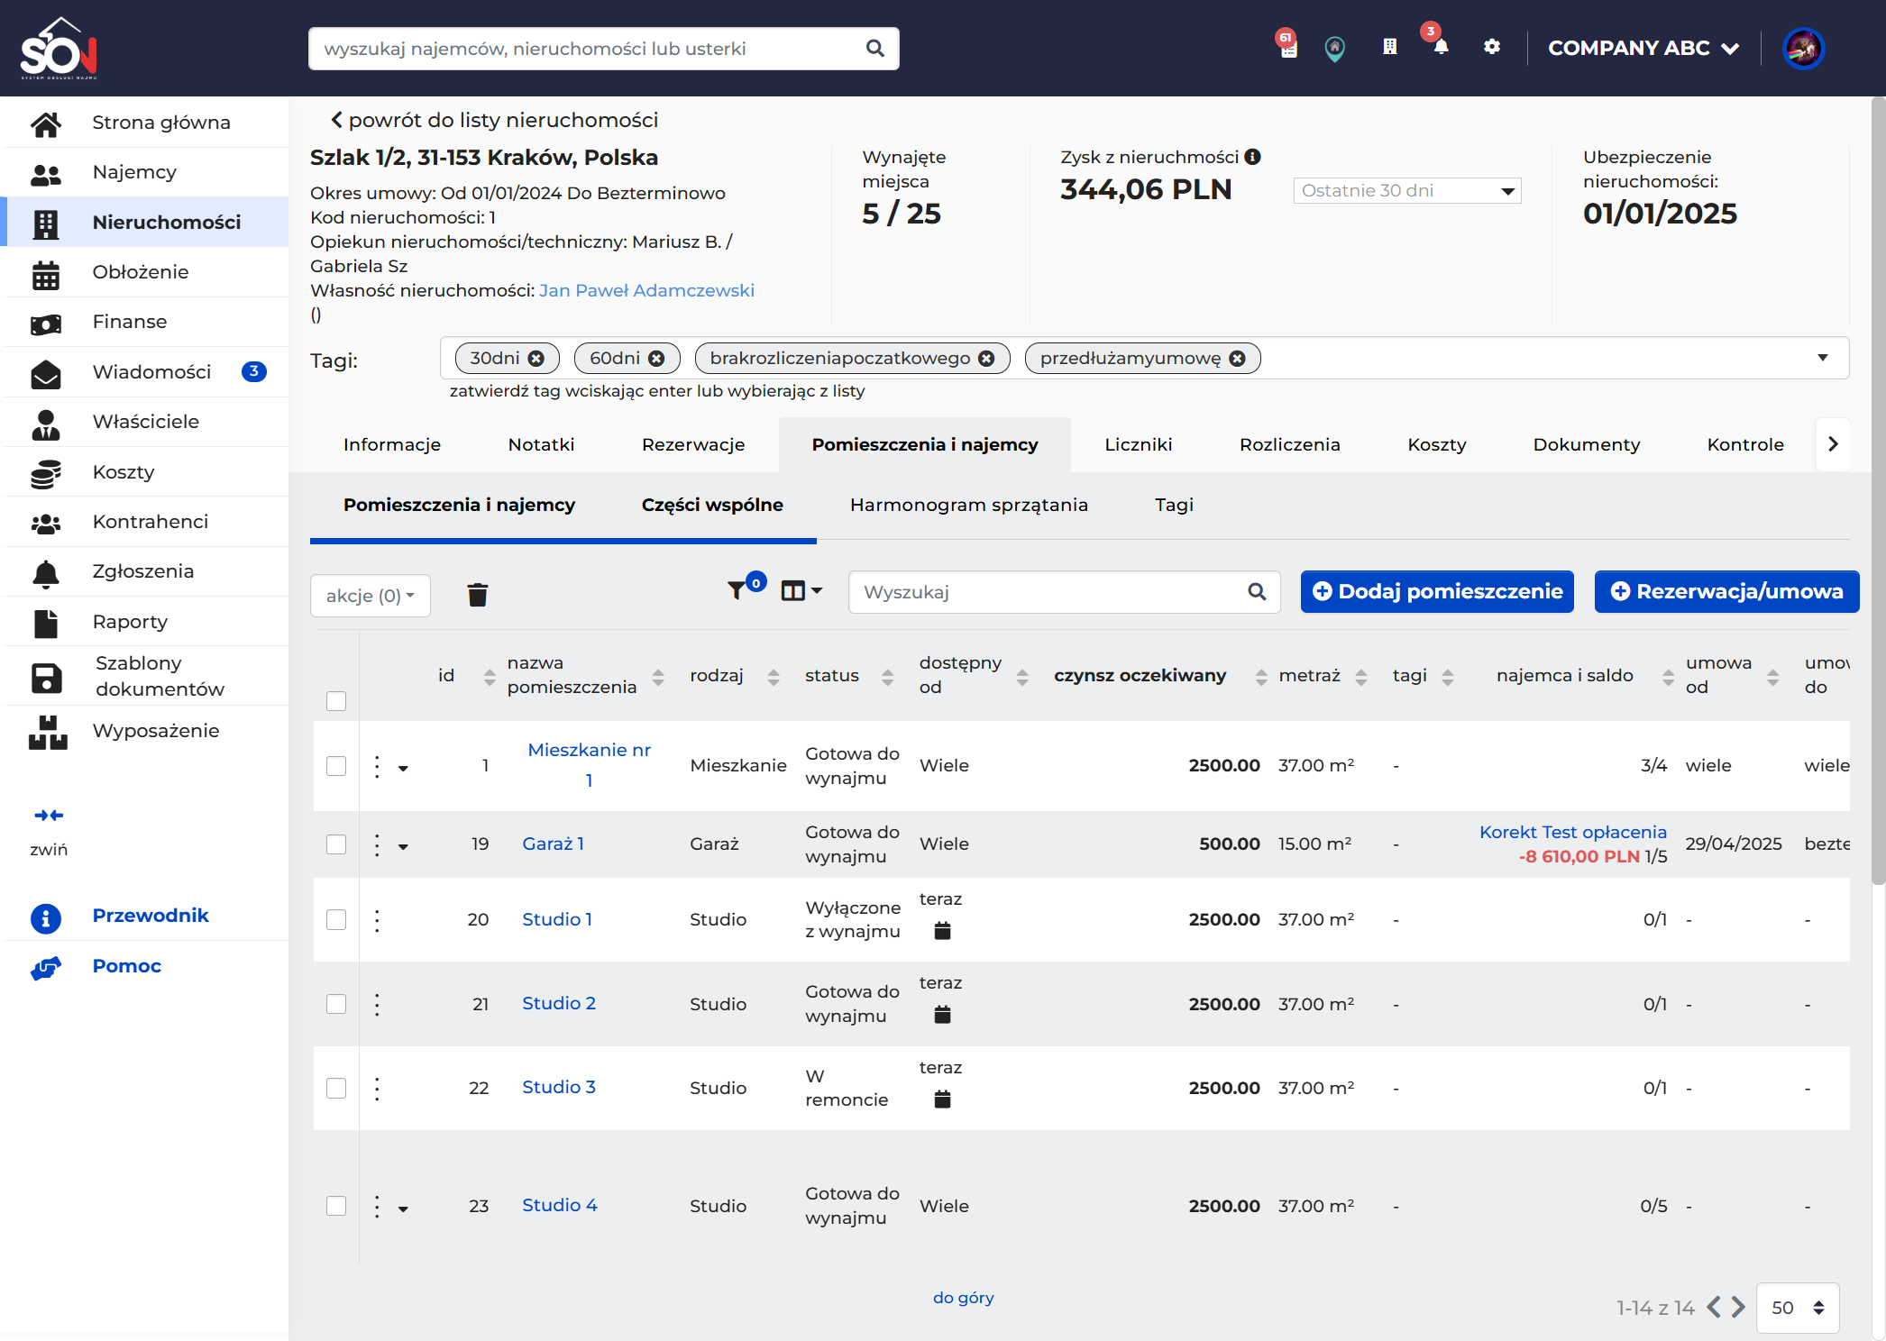This screenshot has width=1886, height=1341.
Task: Expand the COMPANY ABC account menu
Action: tap(1643, 48)
